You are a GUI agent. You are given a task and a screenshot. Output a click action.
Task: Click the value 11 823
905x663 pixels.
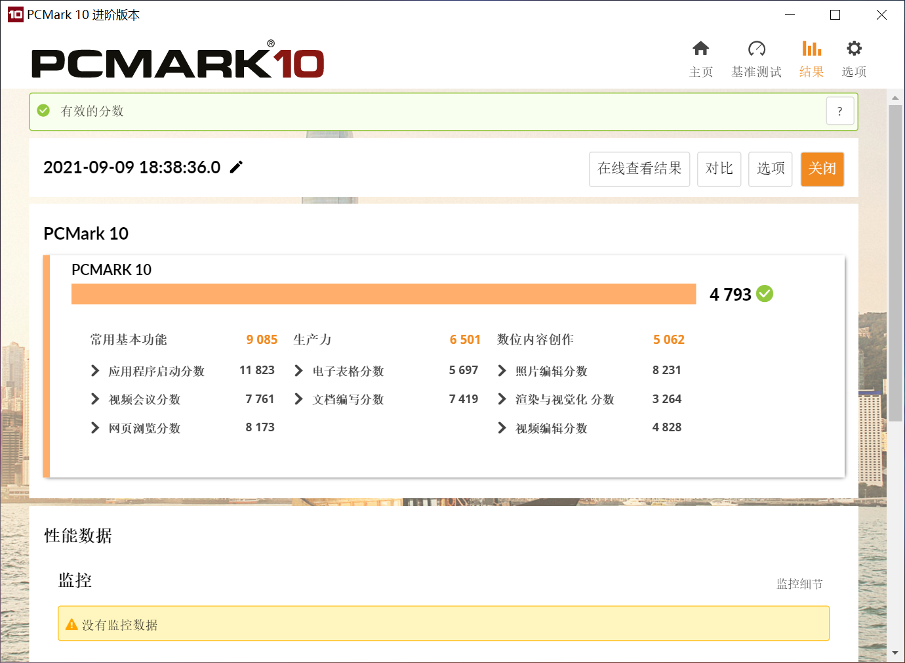pos(257,370)
